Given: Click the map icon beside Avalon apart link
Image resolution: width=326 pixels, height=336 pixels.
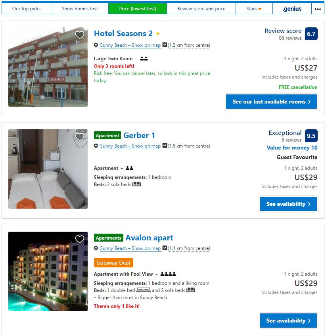Looking at the screenshot, I should pos(165,248).
